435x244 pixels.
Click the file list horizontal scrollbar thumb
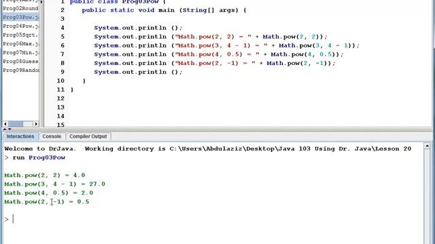(16, 124)
